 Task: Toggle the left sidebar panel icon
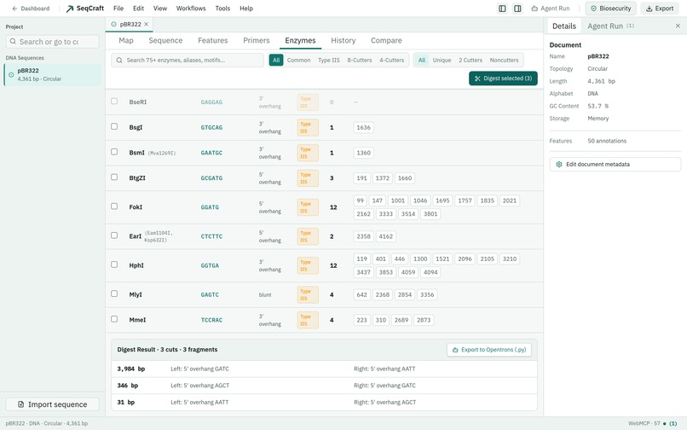(x=502, y=9)
